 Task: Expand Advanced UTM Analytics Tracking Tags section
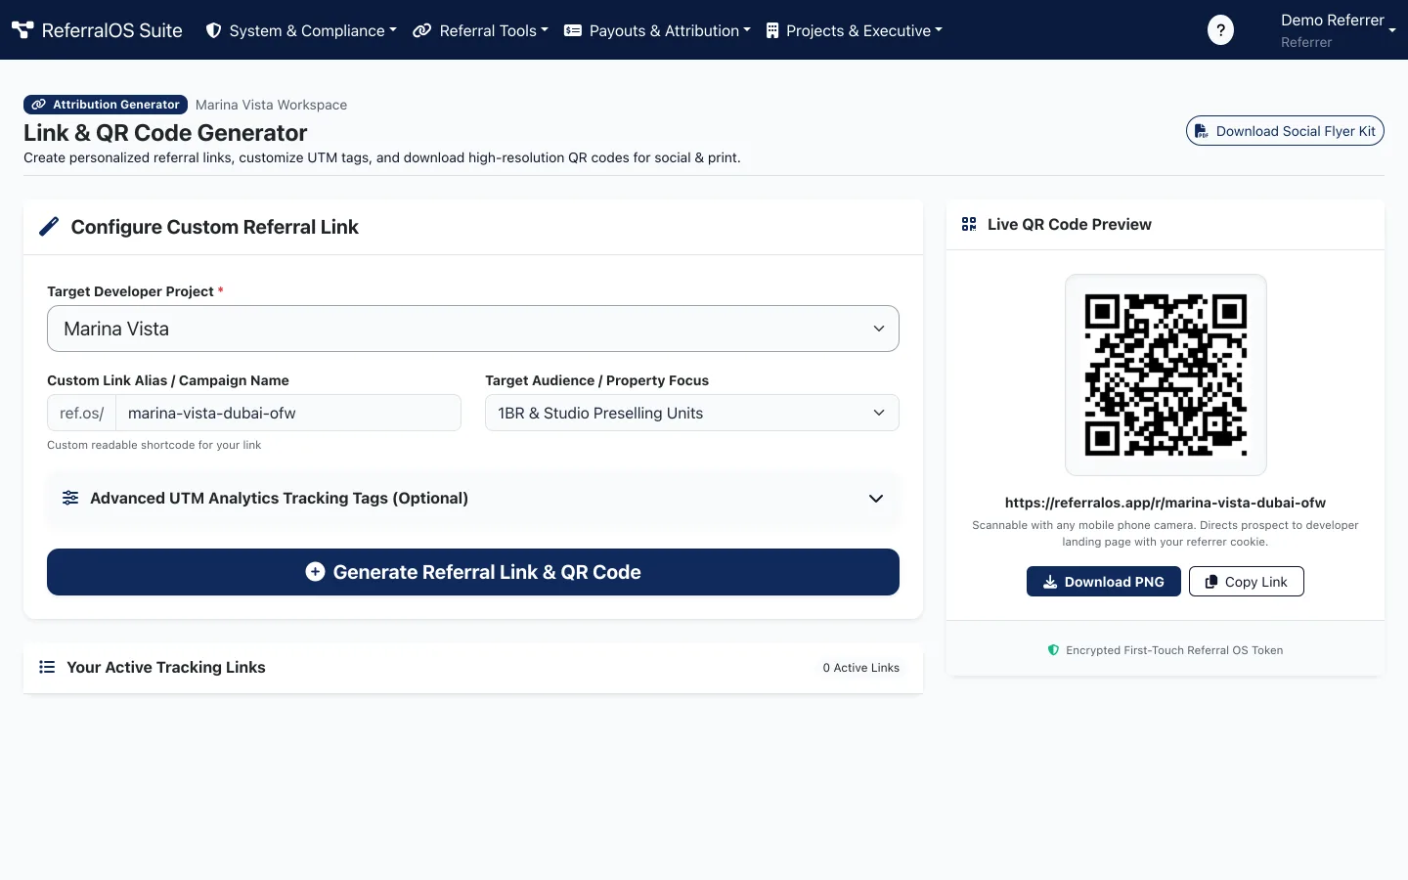click(473, 498)
